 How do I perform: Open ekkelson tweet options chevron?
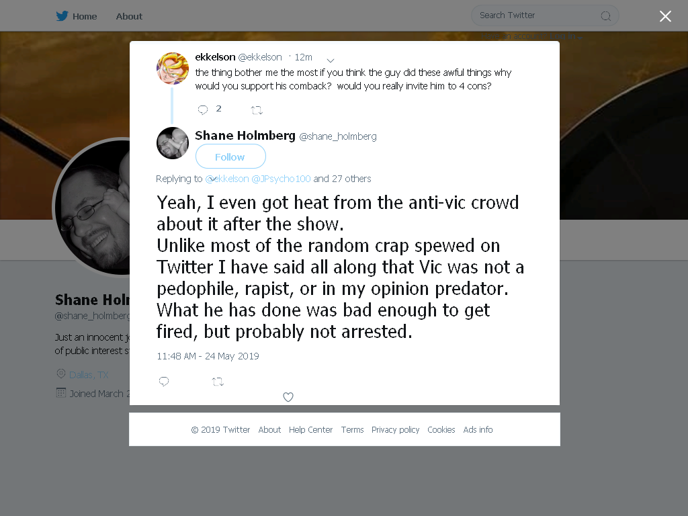coord(331,60)
